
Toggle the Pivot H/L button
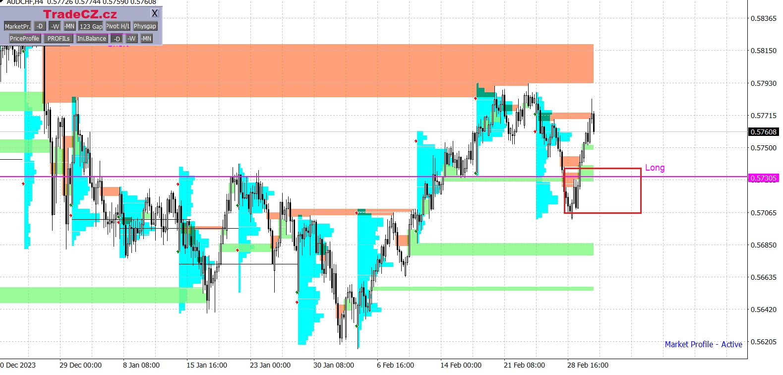(118, 26)
